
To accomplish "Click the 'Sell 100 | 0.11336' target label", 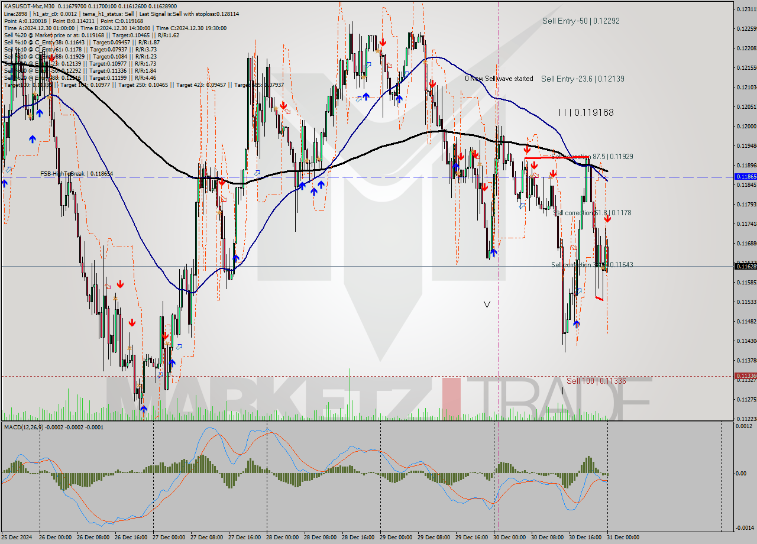I will click(x=596, y=381).
